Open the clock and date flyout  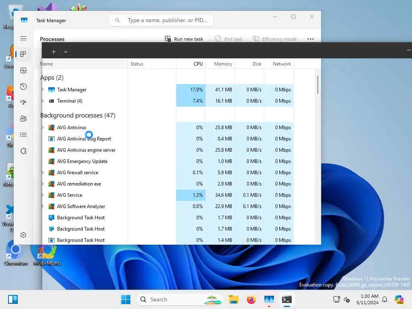tap(367, 299)
